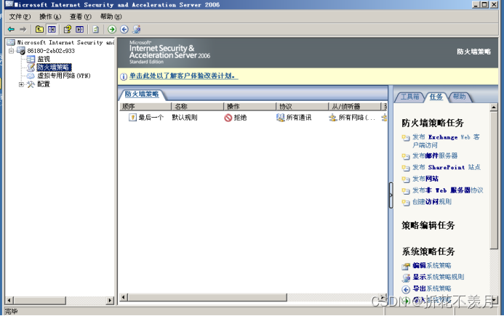
Task: Click the 创建访问规则 link
Action: [x=432, y=202]
